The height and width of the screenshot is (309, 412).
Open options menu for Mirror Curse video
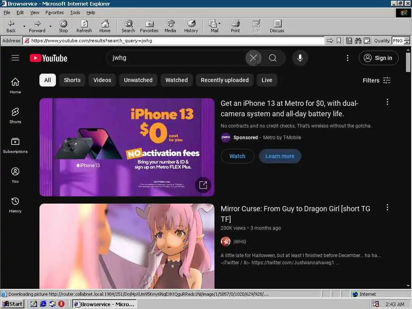pyautogui.click(x=387, y=207)
